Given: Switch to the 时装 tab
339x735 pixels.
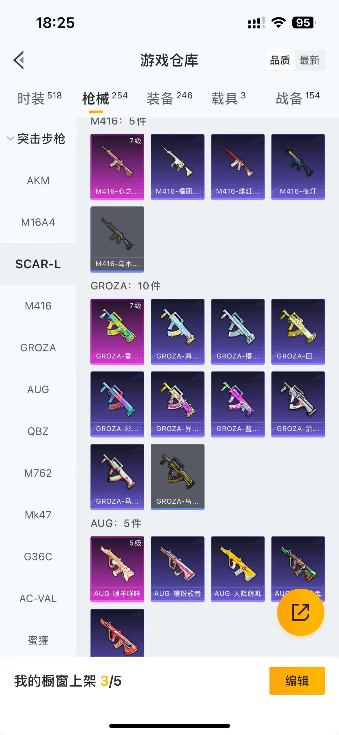Looking at the screenshot, I should coord(40,98).
